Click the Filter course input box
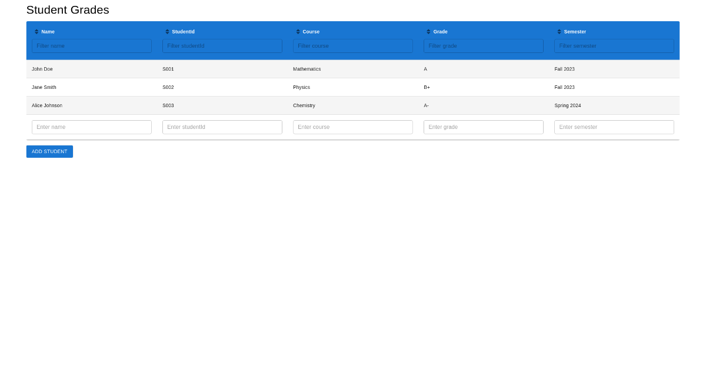Screen dimensions: 706x371 point(353,45)
